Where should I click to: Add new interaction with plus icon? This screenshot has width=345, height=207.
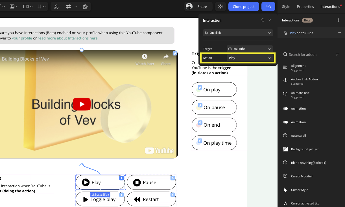(339, 20)
